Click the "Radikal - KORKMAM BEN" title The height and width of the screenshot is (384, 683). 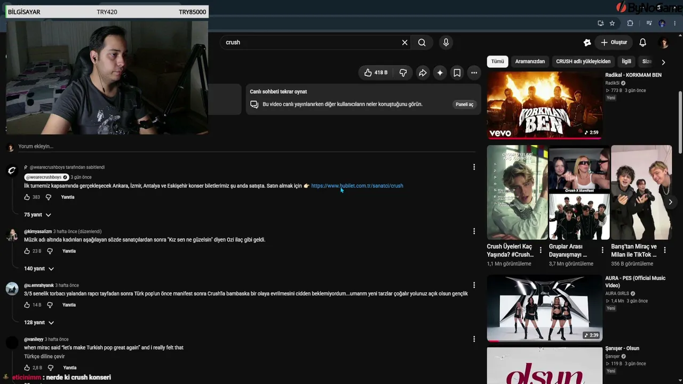633,75
